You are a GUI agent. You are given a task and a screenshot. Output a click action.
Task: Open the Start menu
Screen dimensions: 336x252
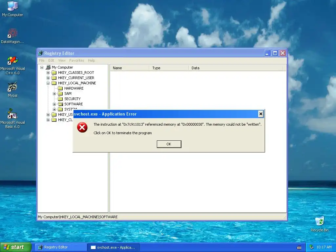16,247
